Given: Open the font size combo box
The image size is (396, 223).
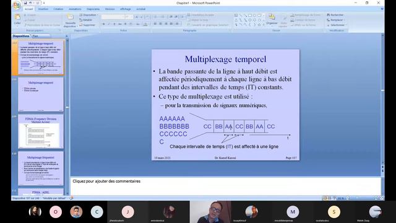Looking at the screenshot, I should coord(129,17).
